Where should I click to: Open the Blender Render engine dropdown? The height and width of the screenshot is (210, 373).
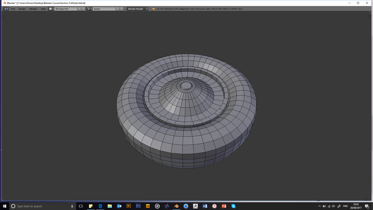click(x=137, y=9)
